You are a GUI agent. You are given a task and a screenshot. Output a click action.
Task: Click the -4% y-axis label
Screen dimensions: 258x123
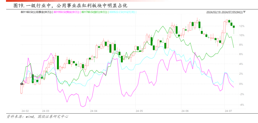click(242, 105)
